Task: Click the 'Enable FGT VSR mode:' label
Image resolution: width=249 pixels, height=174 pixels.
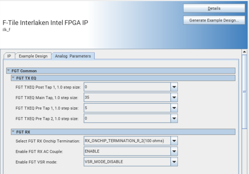Action: [37, 162]
